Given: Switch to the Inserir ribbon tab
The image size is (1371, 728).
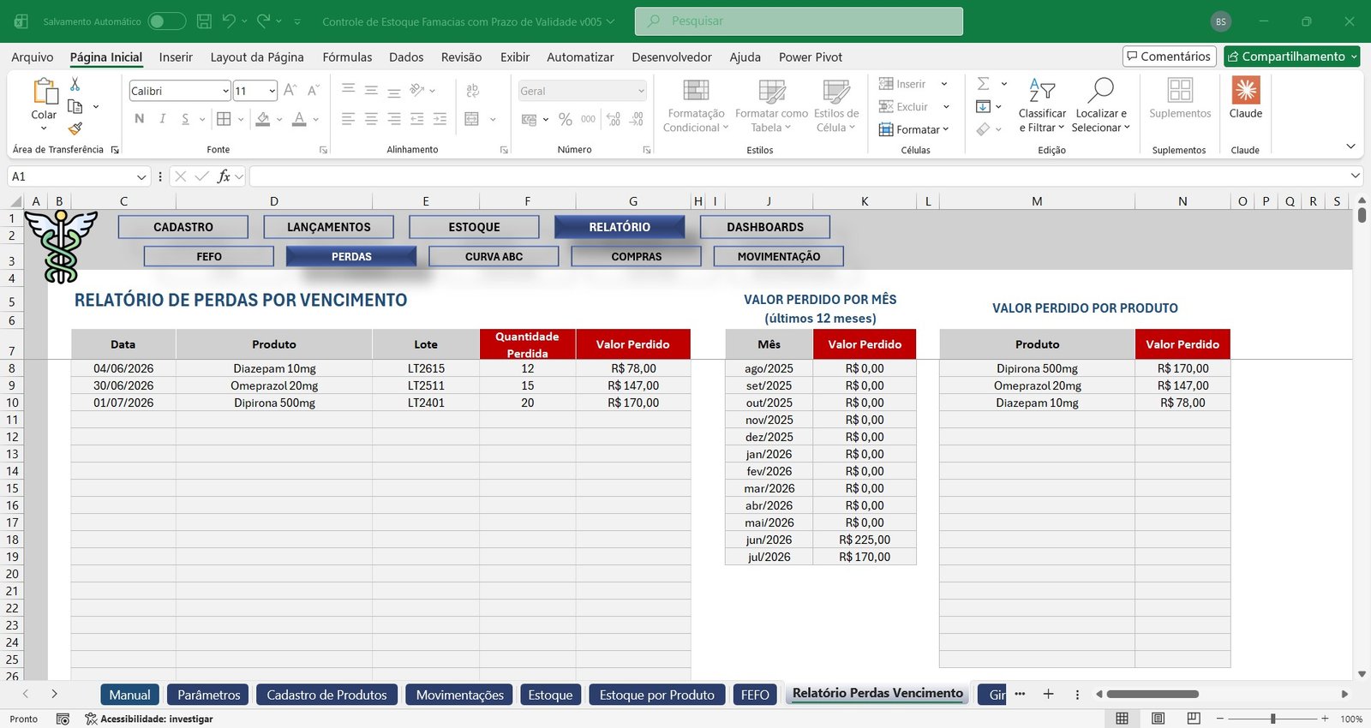Looking at the screenshot, I should pos(176,57).
